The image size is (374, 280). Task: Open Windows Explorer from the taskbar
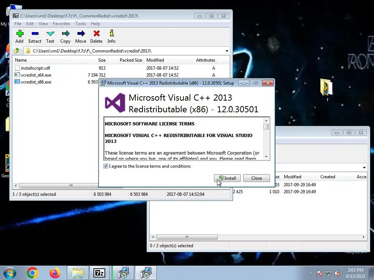click(x=78, y=273)
